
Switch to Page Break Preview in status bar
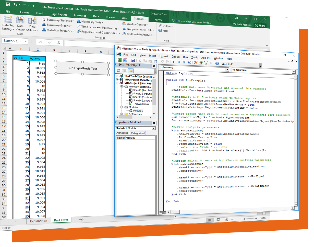(226, 219)
